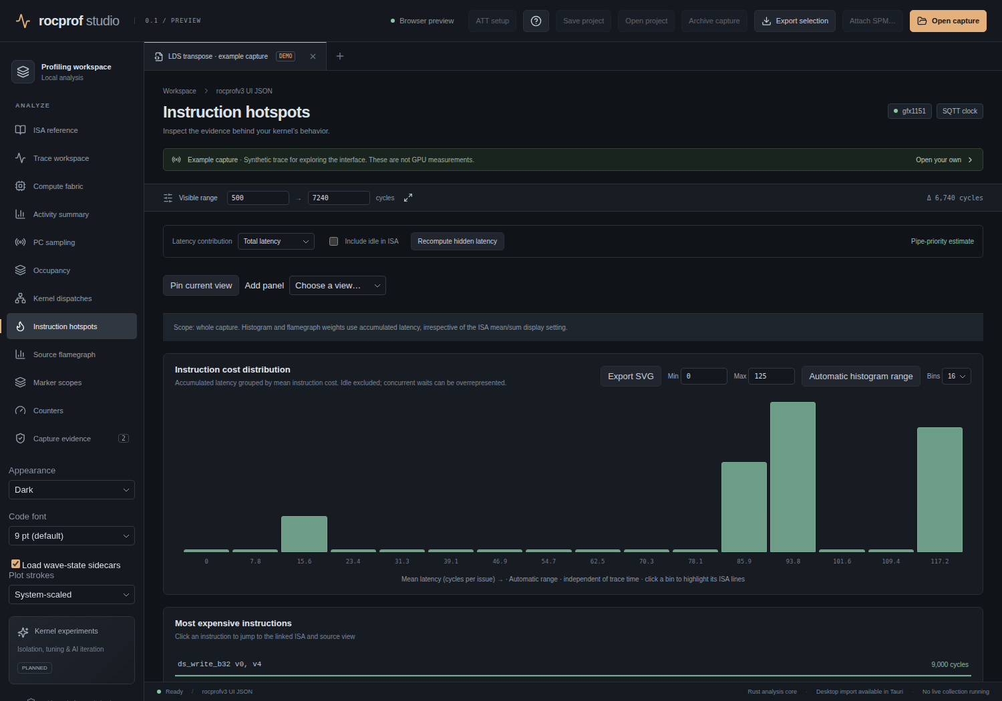Click the Trace workspace waveform icon

click(21, 158)
